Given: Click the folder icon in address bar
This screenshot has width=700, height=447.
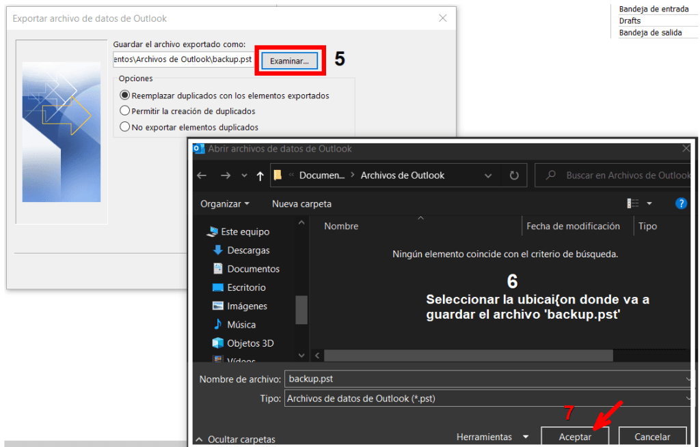Looking at the screenshot, I should point(278,175).
